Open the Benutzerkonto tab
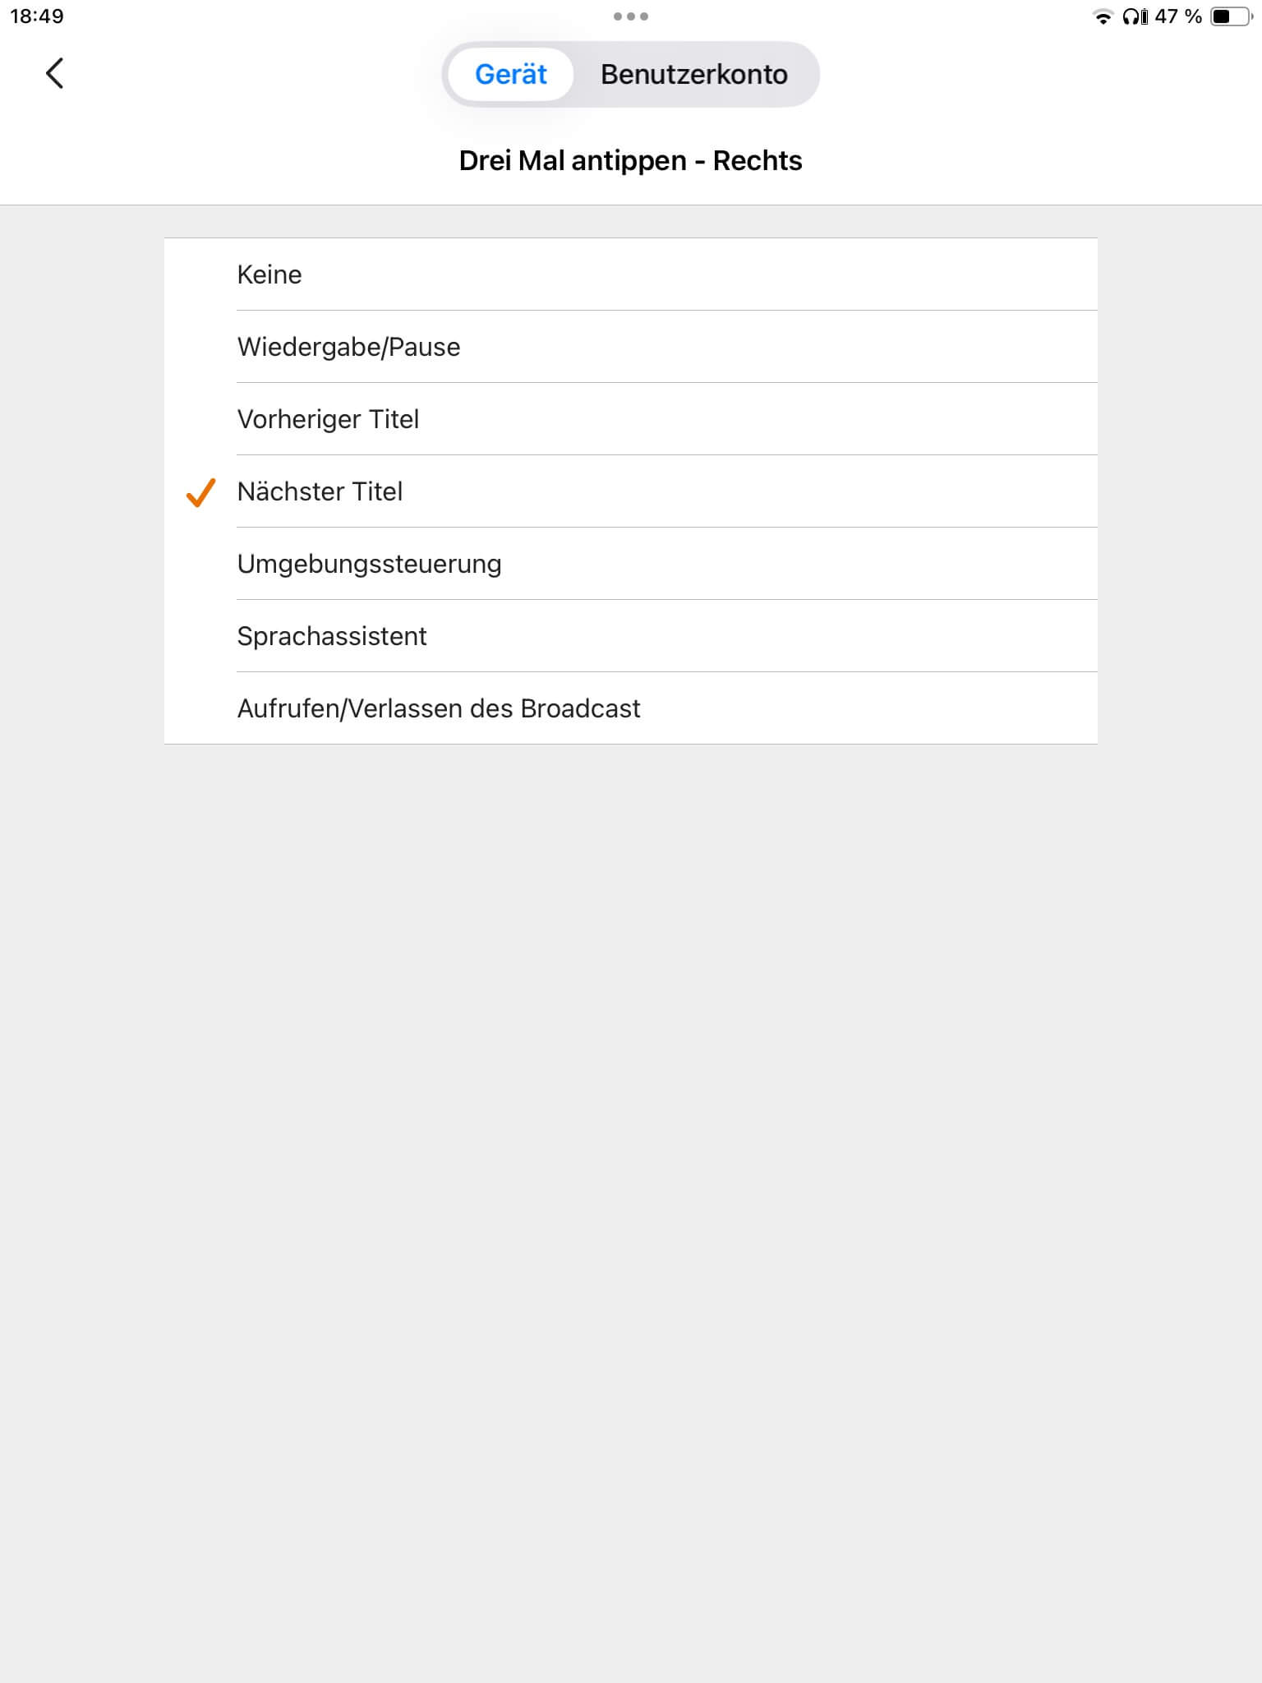The height and width of the screenshot is (1683, 1262). pyautogui.click(x=693, y=75)
